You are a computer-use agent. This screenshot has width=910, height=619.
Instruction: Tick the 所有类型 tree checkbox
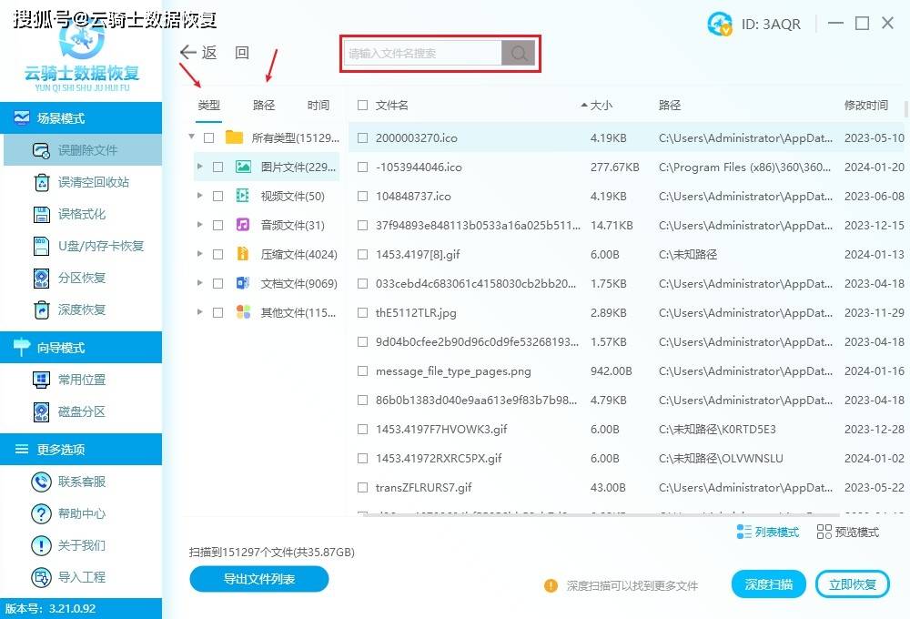pos(209,138)
